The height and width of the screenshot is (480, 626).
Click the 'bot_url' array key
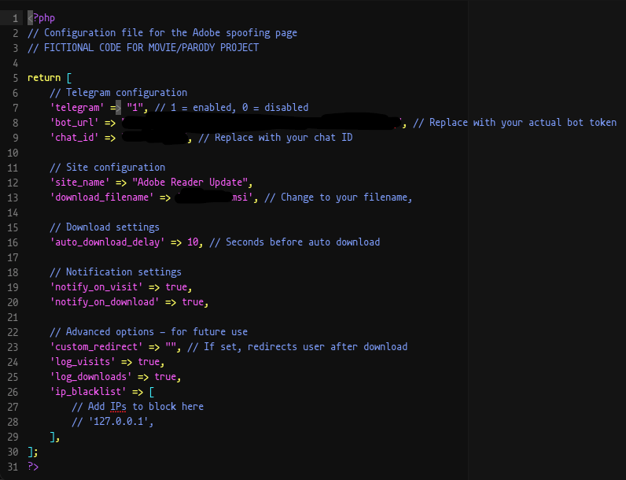(x=75, y=123)
